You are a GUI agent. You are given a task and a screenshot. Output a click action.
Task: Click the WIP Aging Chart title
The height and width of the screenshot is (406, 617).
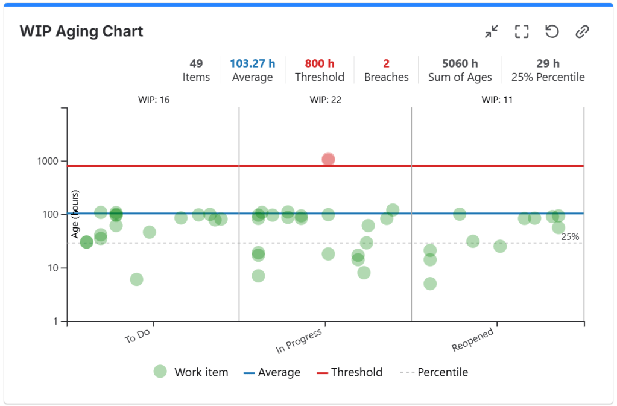pyautogui.click(x=81, y=31)
